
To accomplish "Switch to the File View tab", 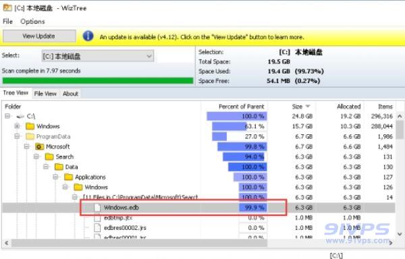I will pos(45,94).
